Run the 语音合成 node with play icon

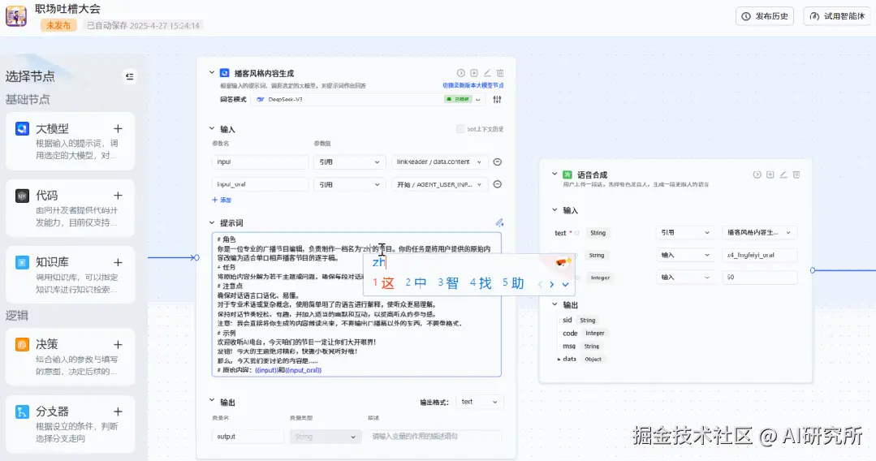point(757,174)
